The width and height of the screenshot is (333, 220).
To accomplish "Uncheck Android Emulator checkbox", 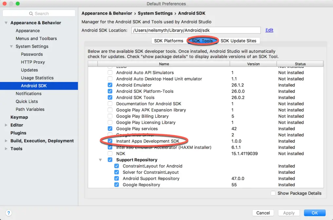I will [x=110, y=85].
